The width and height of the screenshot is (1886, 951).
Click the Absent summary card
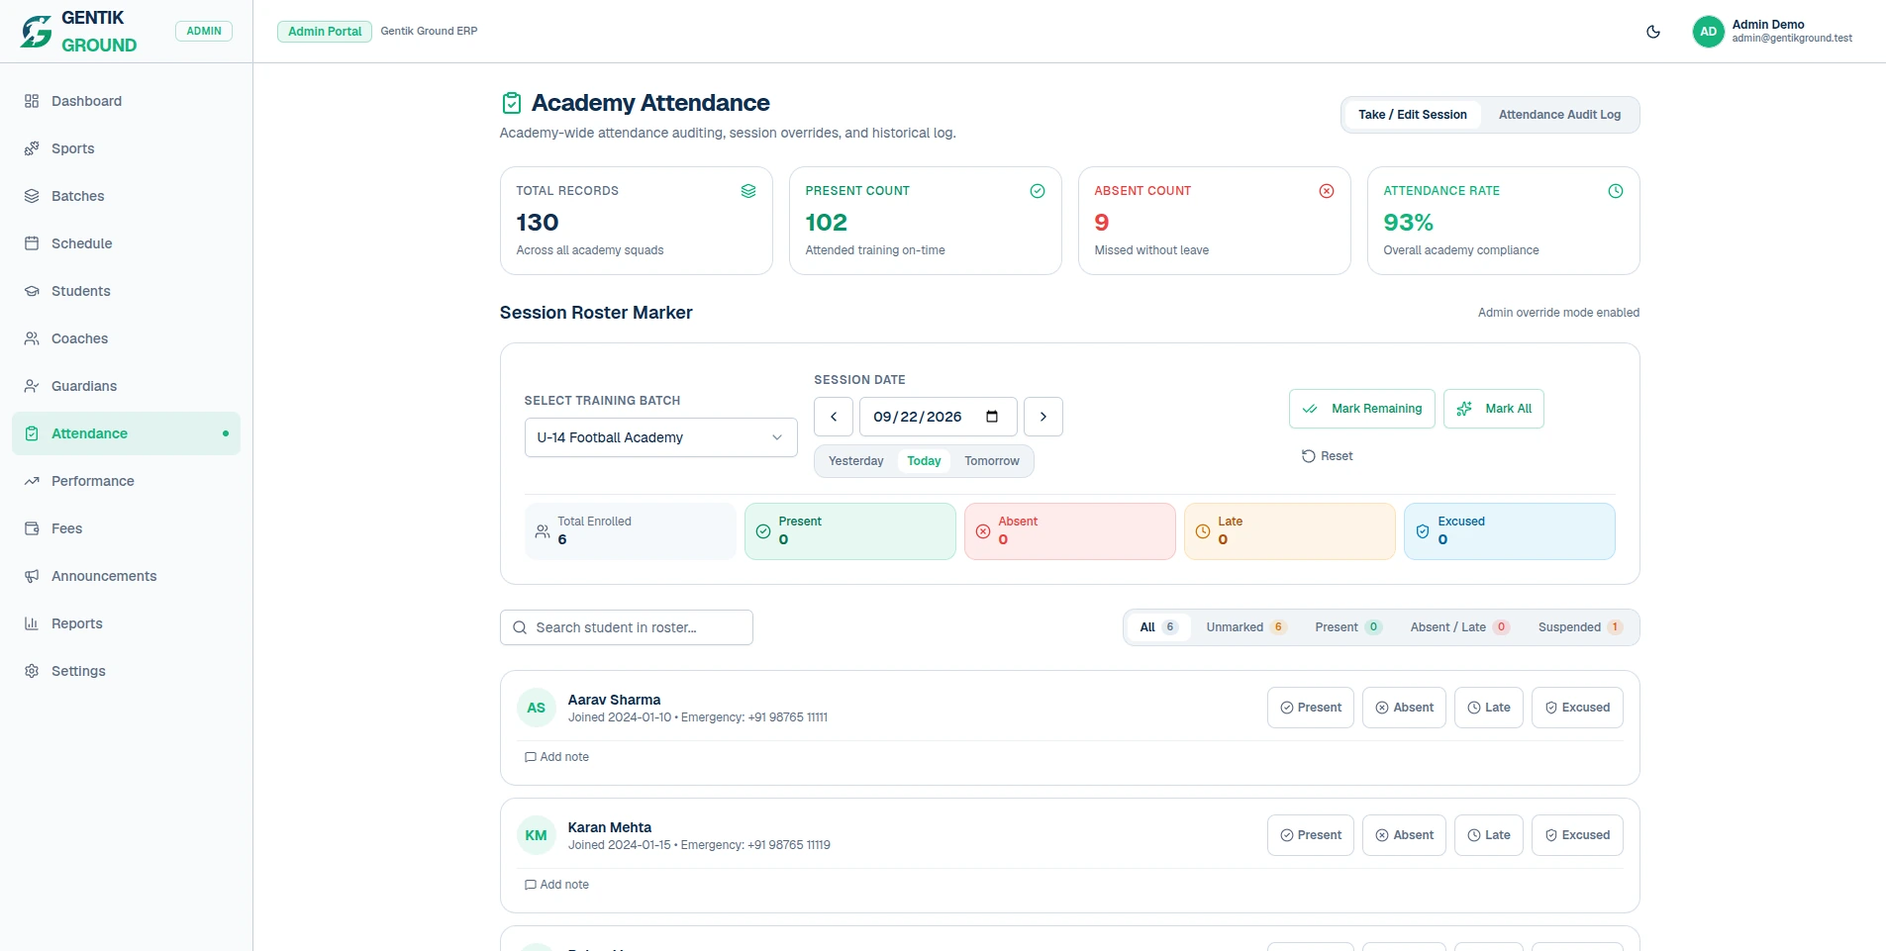tap(1070, 531)
